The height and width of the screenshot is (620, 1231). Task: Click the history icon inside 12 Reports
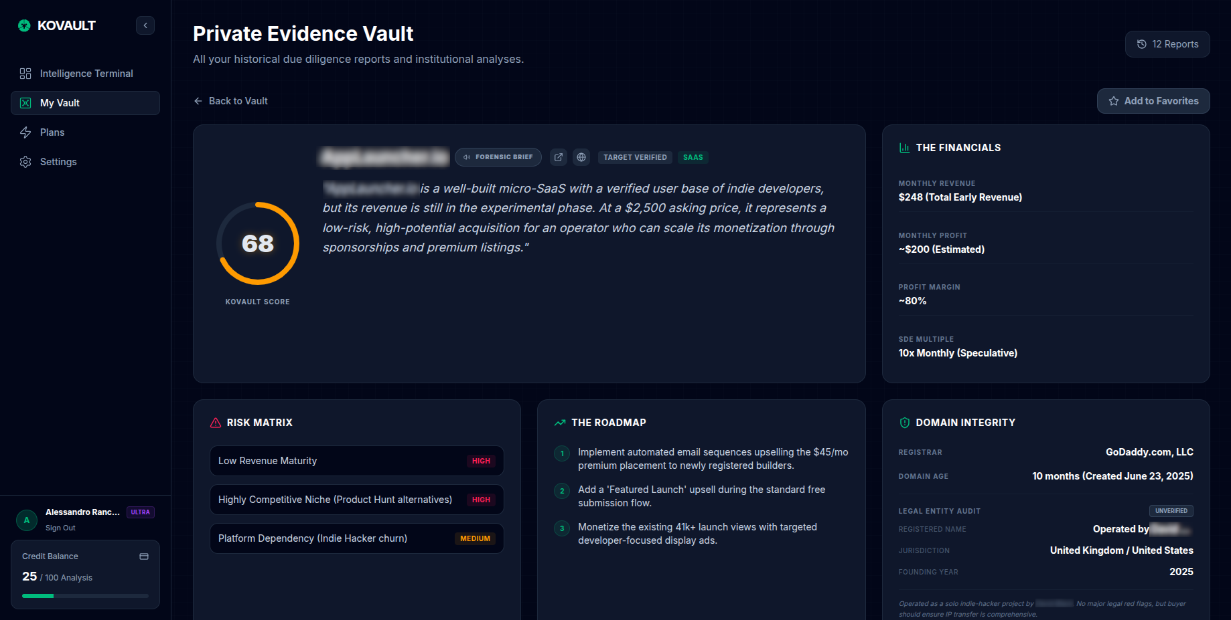[1142, 43]
